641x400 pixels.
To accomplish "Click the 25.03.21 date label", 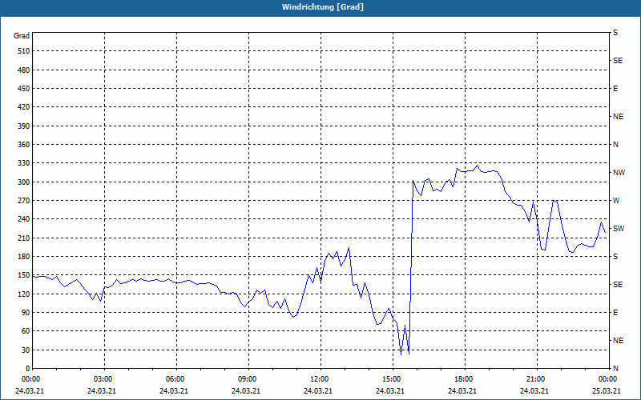I will (607, 391).
